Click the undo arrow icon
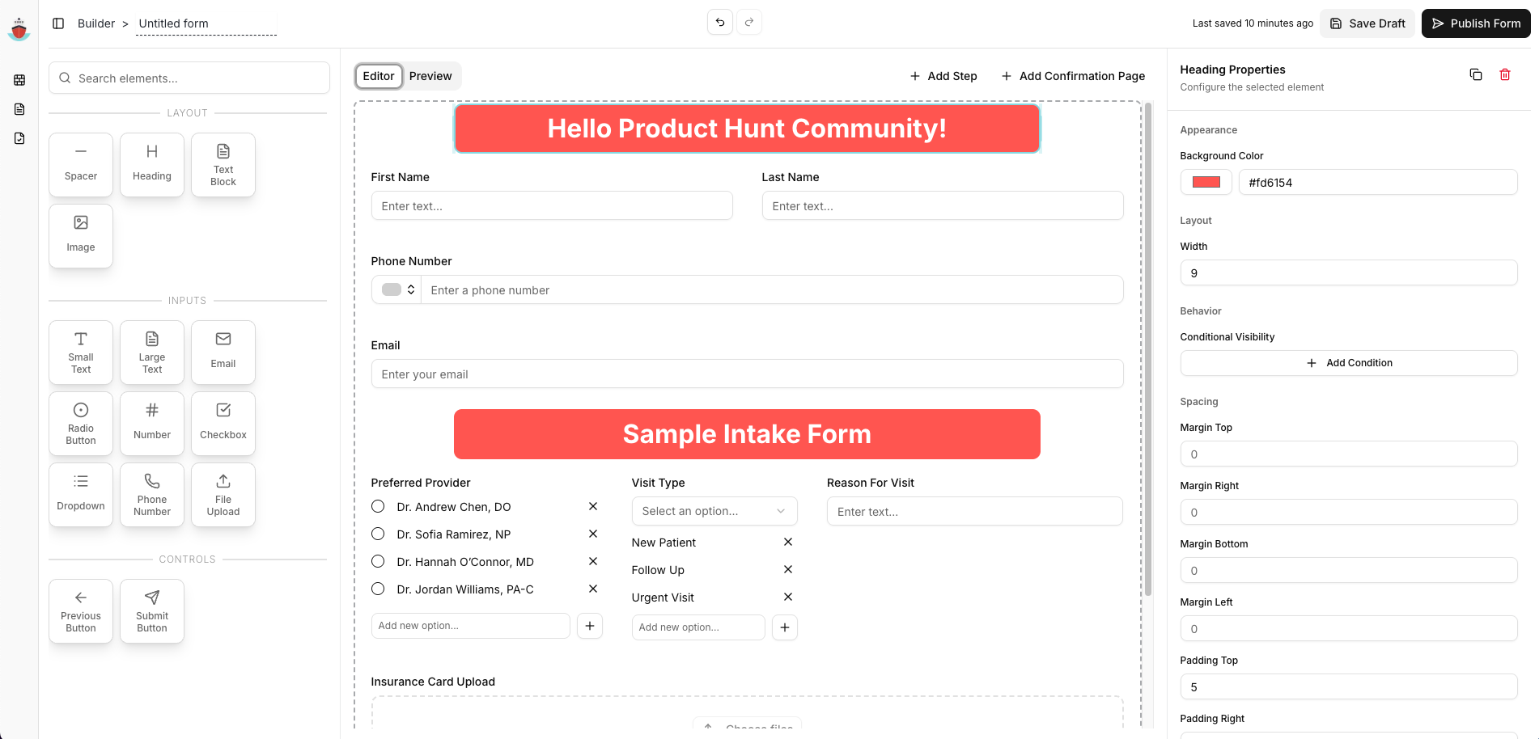This screenshot has width=1539, height=739. pos(719,22)
